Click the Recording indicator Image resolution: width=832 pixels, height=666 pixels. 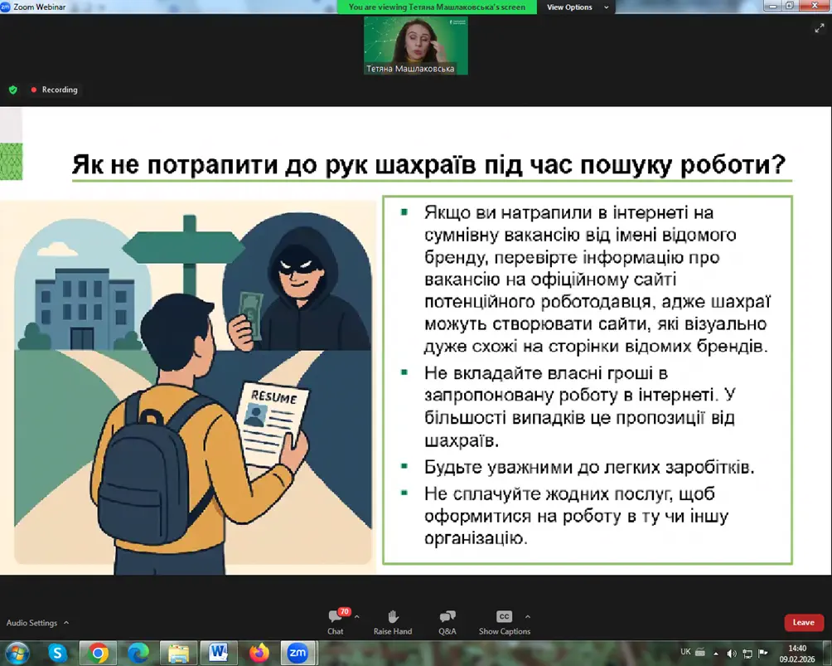[55, 90]
